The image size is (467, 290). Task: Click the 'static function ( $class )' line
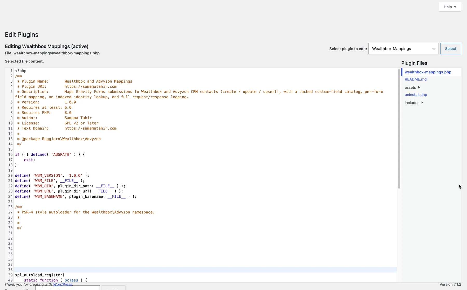tap(56, 280)
